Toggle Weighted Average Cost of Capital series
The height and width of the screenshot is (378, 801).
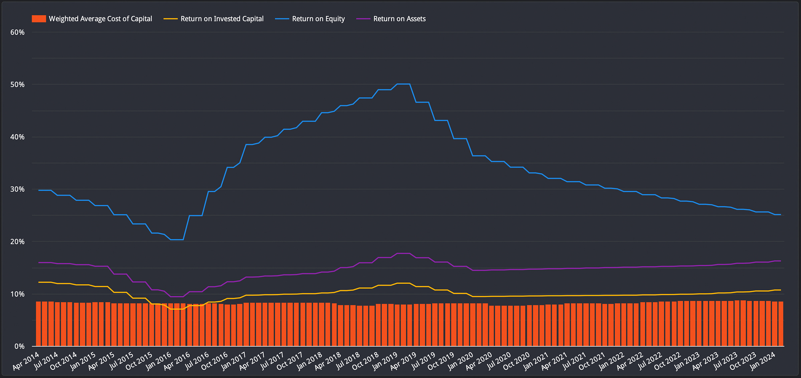100,19
